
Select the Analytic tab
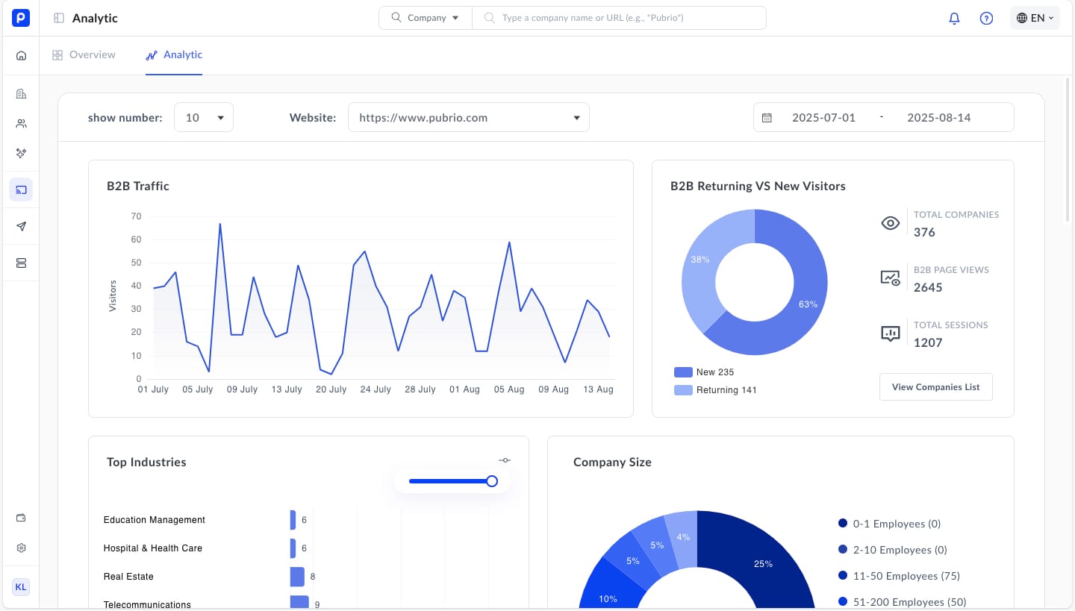(x=174, y=55)
